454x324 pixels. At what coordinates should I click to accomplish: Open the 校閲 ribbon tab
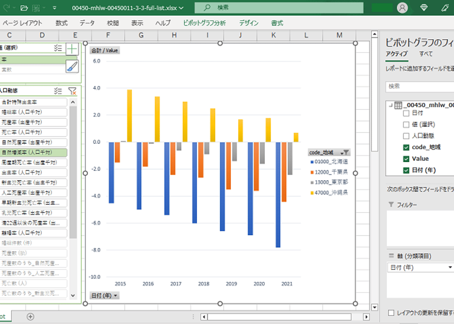113,23
